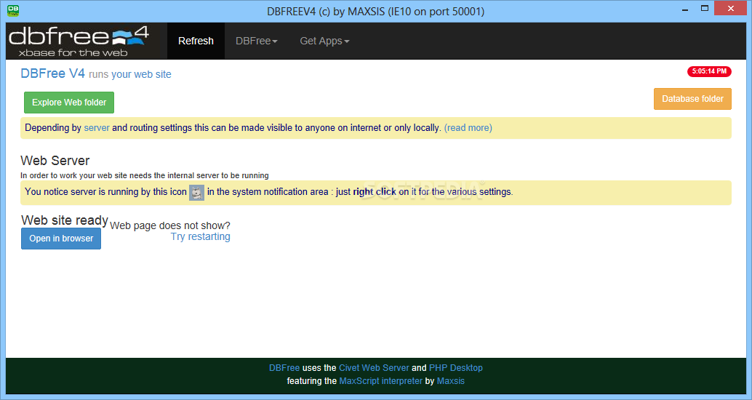Expand the Get Apps dropdown

click(x=324, y=41)
